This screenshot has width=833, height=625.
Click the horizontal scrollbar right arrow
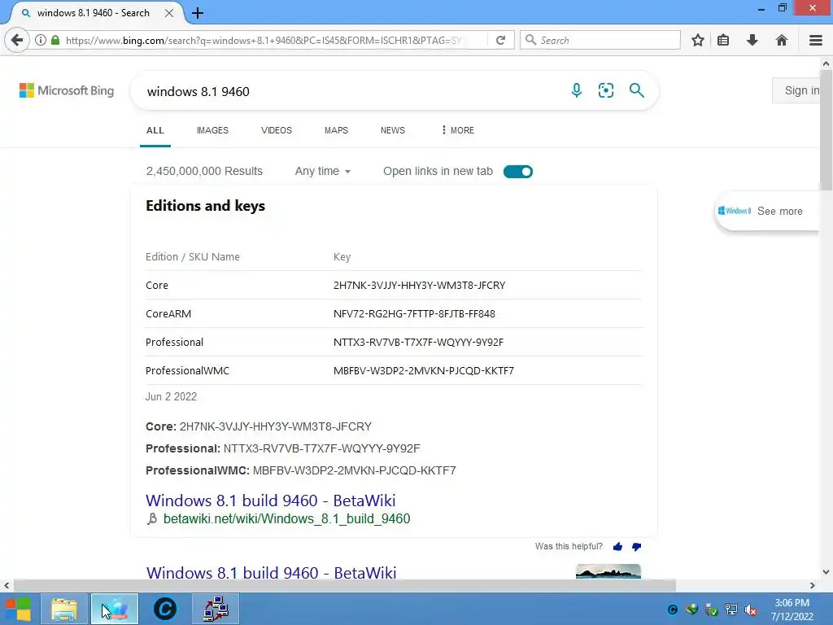(x=813, y=585)
